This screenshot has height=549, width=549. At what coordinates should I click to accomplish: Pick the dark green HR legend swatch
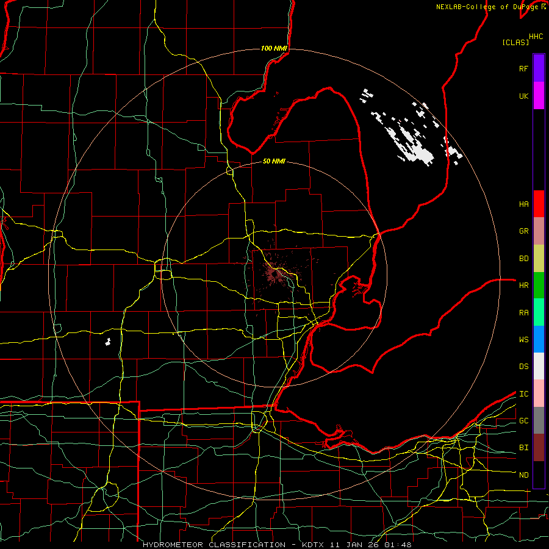click(539, 285)
